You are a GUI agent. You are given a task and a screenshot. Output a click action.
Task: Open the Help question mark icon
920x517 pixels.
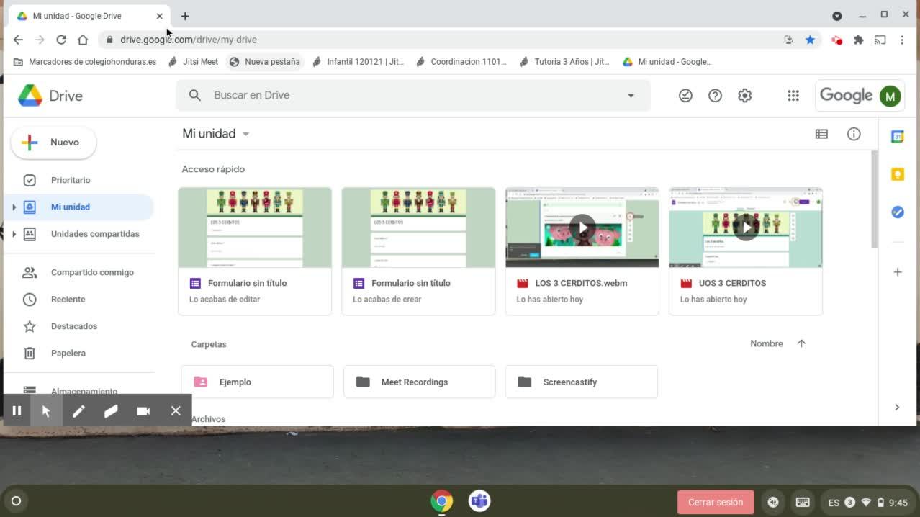tap(715, 95)
